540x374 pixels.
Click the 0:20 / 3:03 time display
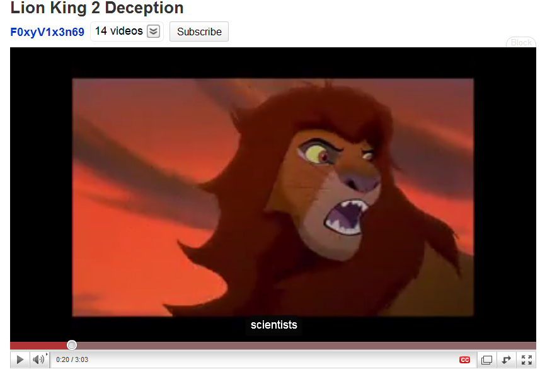click(72, 360)
